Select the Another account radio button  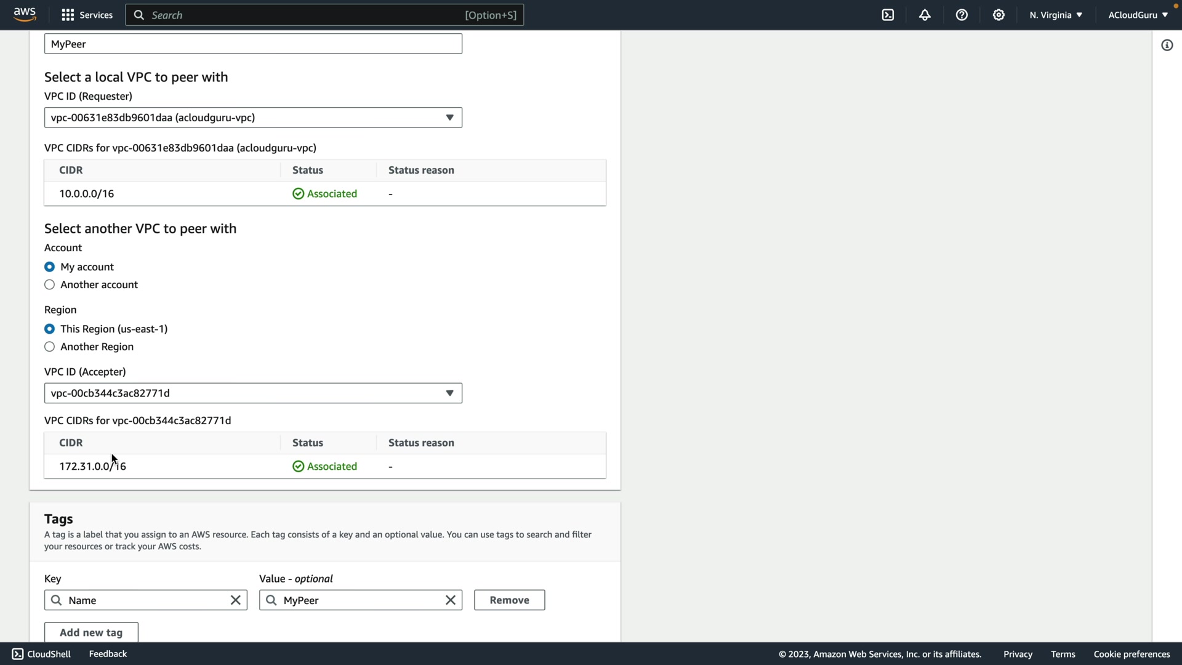pyautogui.click(x=50, y=284)
